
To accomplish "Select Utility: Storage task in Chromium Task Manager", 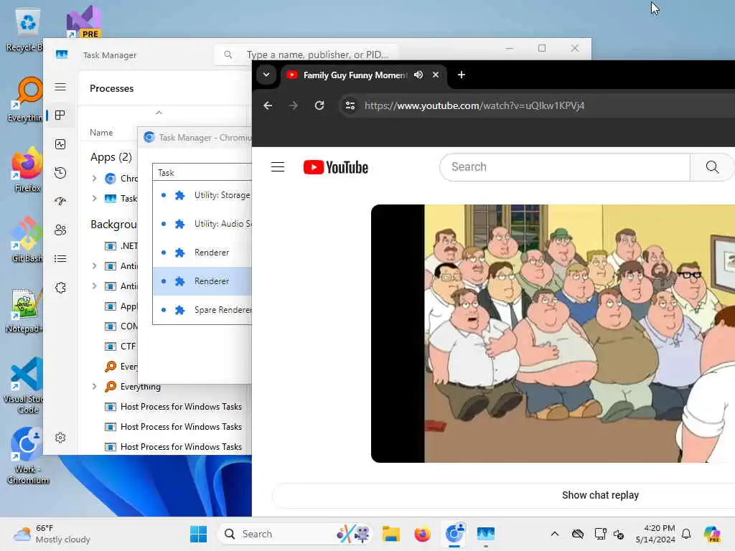I will point(202,195).
